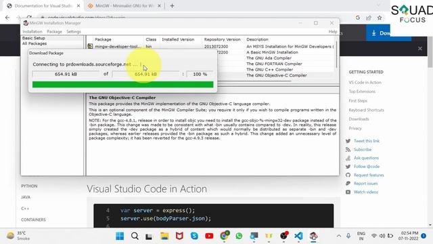433x244 pixels.
Task: Click the MinGW Installation Manager taskbar icon
Action: pyautogui.click(x=313, y=236)
